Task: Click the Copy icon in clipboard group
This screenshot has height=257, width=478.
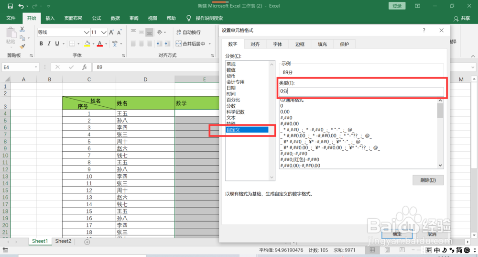Action: pyautogui.click(x=22, y=38)
